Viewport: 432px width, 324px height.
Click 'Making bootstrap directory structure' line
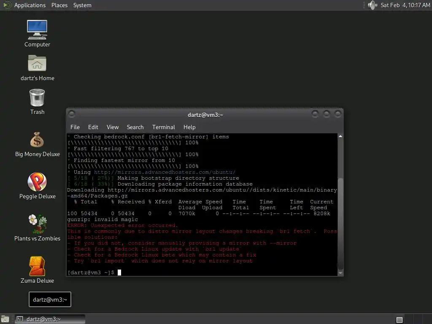click(x=178, y=178)
